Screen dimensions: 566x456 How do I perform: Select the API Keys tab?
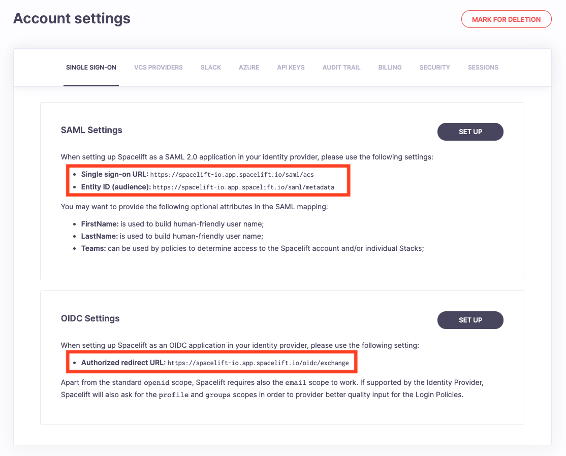pos(291,68)
